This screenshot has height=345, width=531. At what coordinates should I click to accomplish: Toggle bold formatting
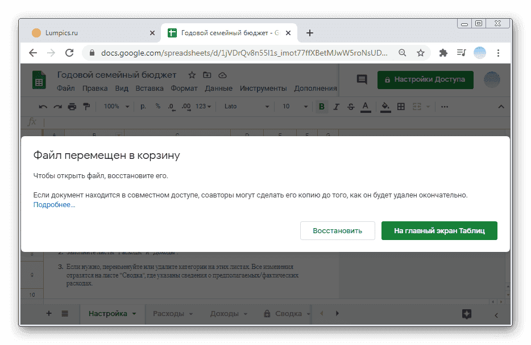click(x=321, y=106)
